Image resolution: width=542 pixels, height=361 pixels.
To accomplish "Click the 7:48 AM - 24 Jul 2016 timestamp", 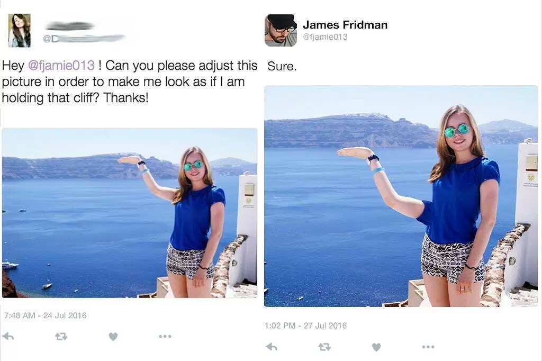I will [46, 315].
